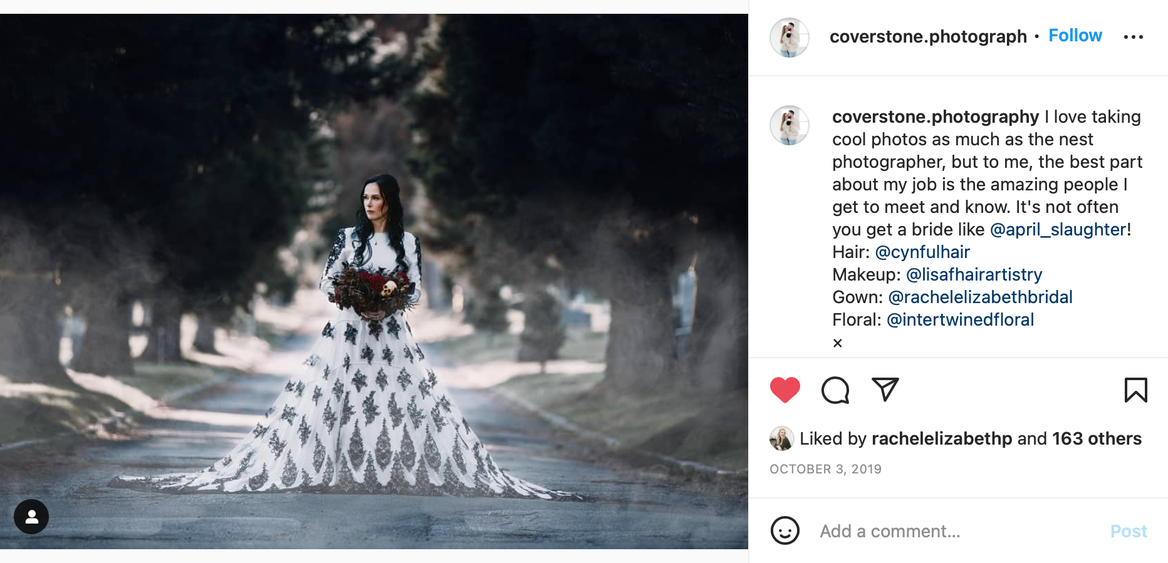This screenshot has height=563, width=1168.
Task: Visit @cynfulhair profile link
Action: tap(922, 252)
